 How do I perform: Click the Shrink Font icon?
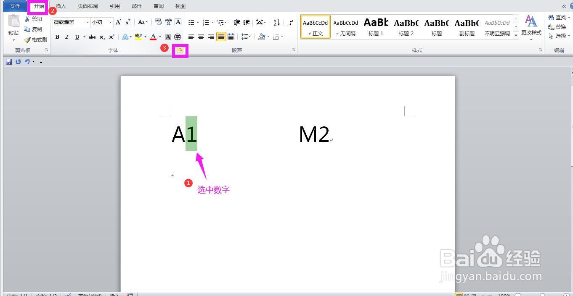click(x=127, y=22)
